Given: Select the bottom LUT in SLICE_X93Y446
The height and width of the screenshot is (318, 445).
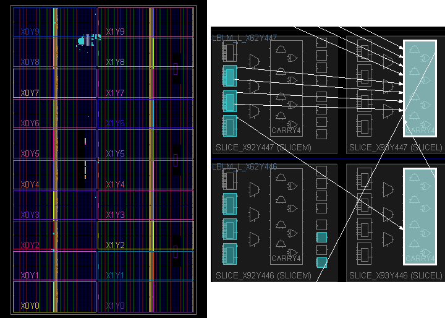Looking at the screenshot, I should click(x=363, y=252).
